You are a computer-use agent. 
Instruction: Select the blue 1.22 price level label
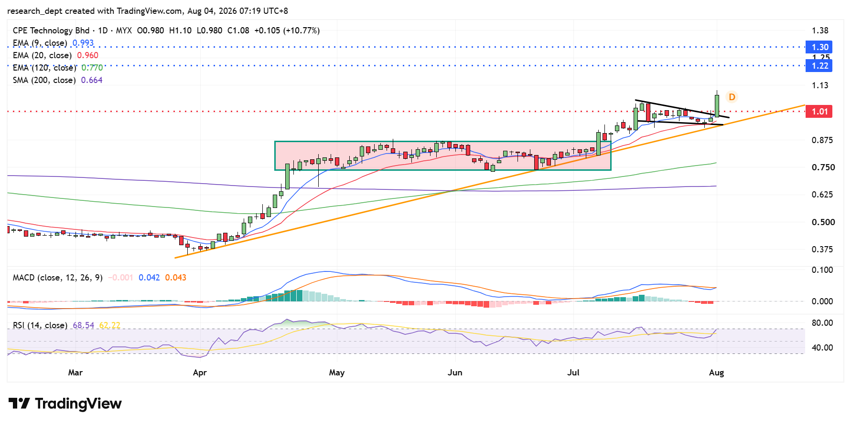click(x=819, y=66)
